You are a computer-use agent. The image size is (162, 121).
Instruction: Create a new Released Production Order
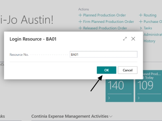[x=105, y=28]
